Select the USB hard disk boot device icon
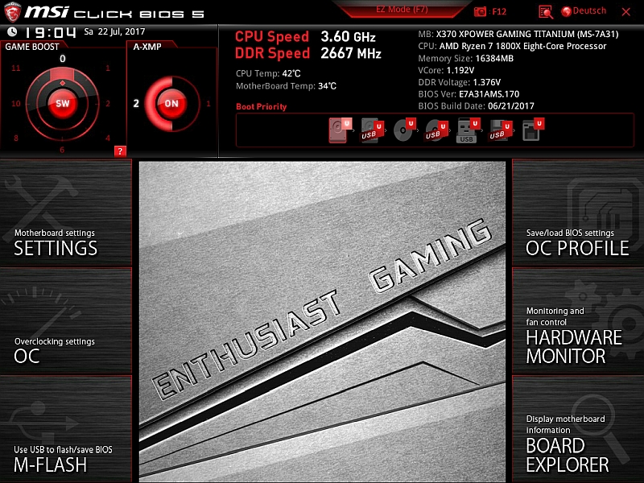 coord(372,130)
